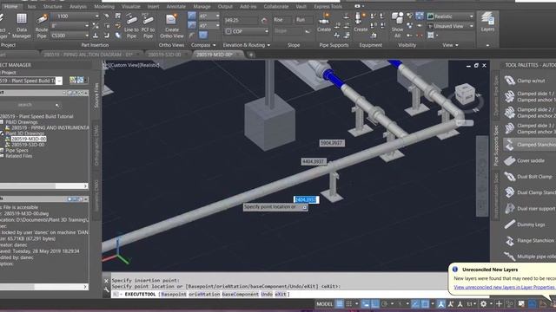Screen dimensions: 556x312
Task: Select 280519-S3D-00 in project tree
Action: tap(28, 145)
